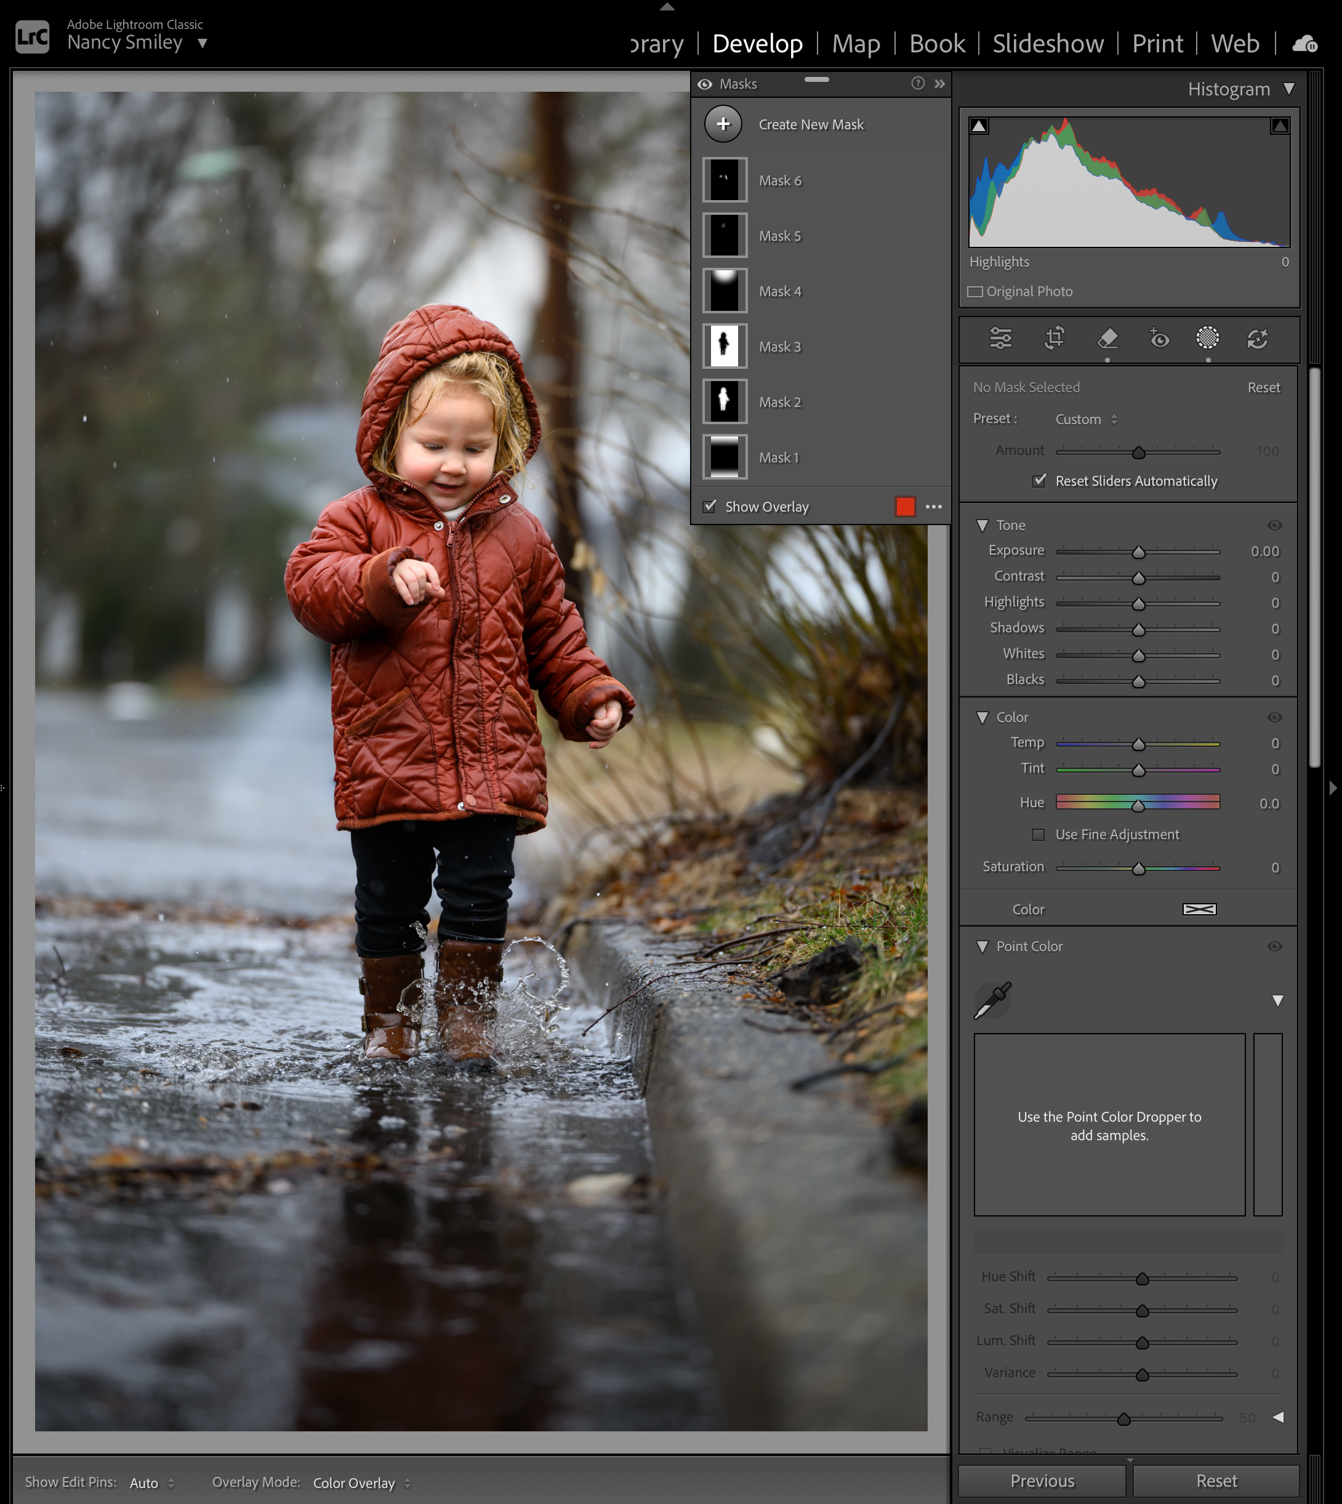The image size is (1342, 1504).
Task: Toggle Masks panel eye visibility icon
Action: pos(705,84)
